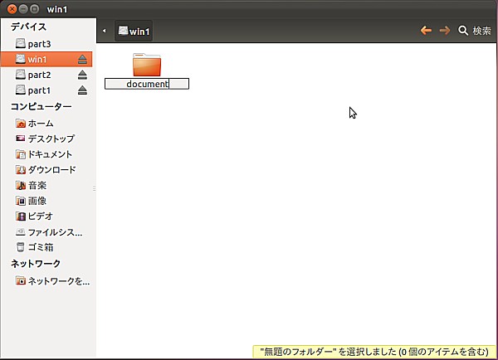498x360 pixels.
Task: Click the folder name field containing document
Action: [x=147, y=84]
